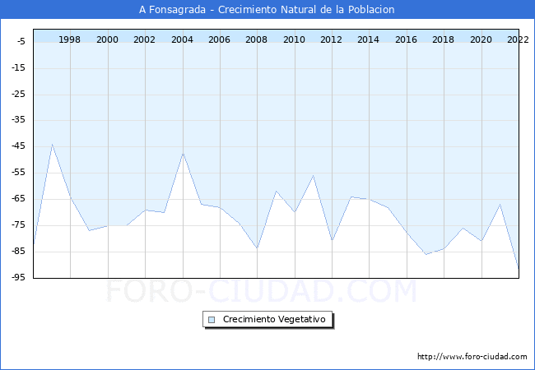Click the -45 y-axis value
The width and height of the screenshot is (535, 370).
18,146
